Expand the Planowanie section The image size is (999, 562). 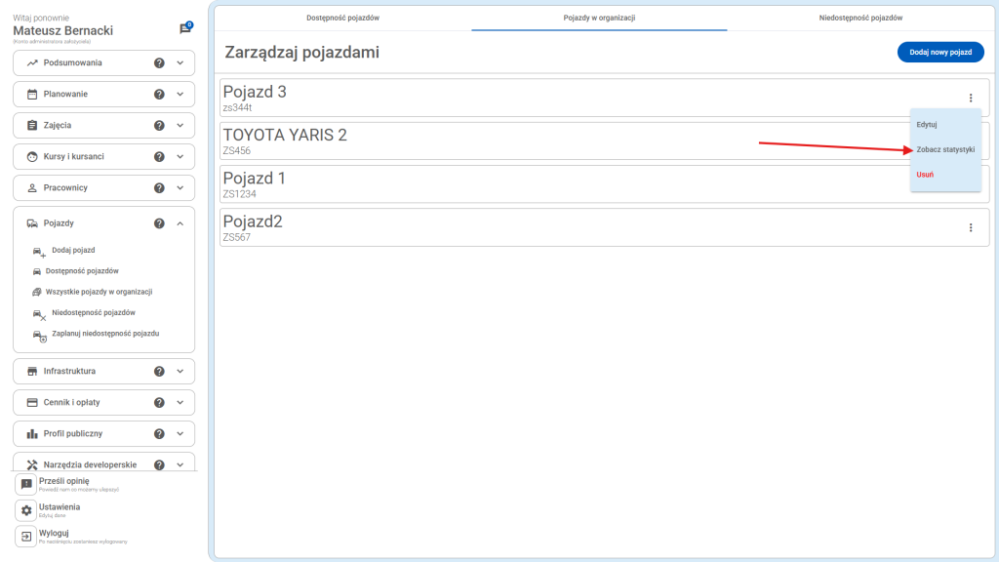pyautogui.click(x=180, y=95)
